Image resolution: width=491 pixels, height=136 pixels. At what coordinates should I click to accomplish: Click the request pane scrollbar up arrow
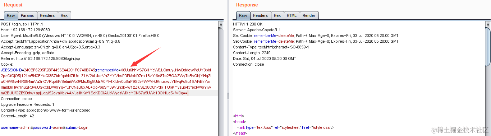point(221,24)
